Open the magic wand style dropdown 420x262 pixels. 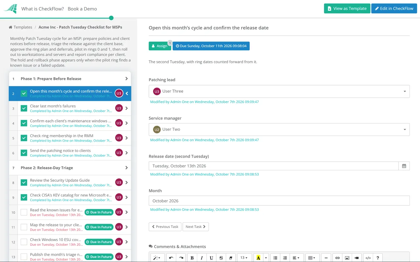point(157,258)
